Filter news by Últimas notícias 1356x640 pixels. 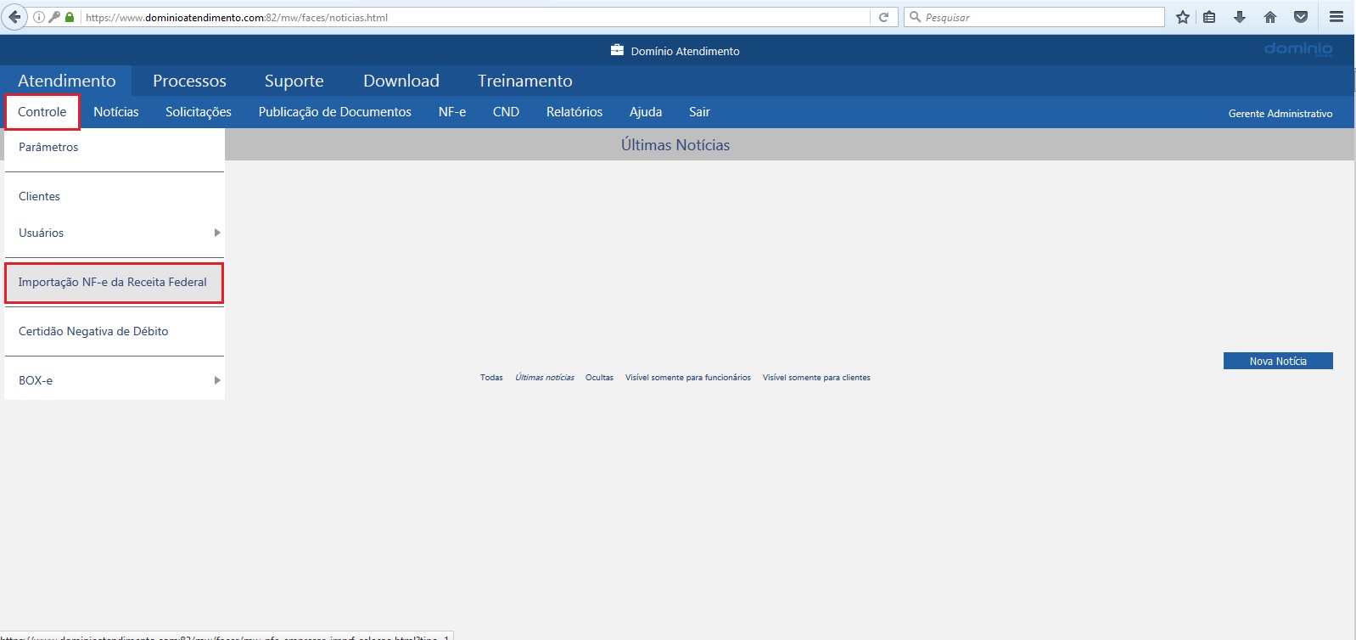tap(545, 378)
